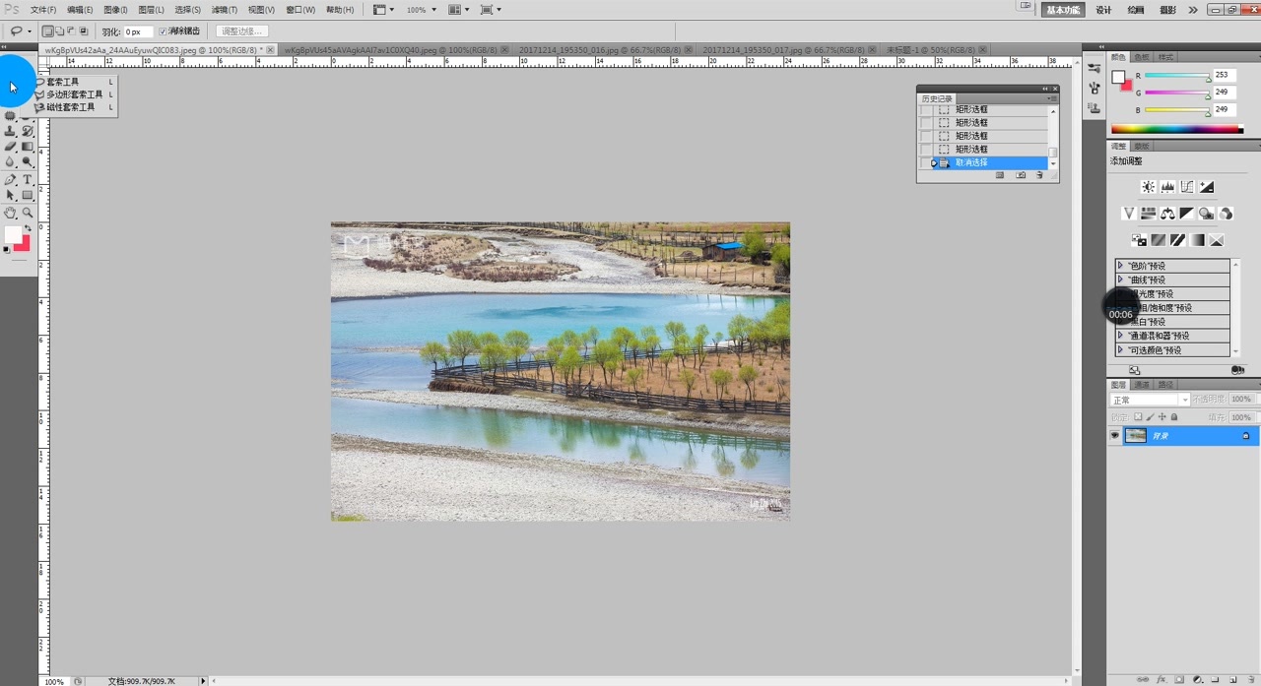Select the Horizontal Type tool
The image size is (1261, 686).
coord(28,180)
